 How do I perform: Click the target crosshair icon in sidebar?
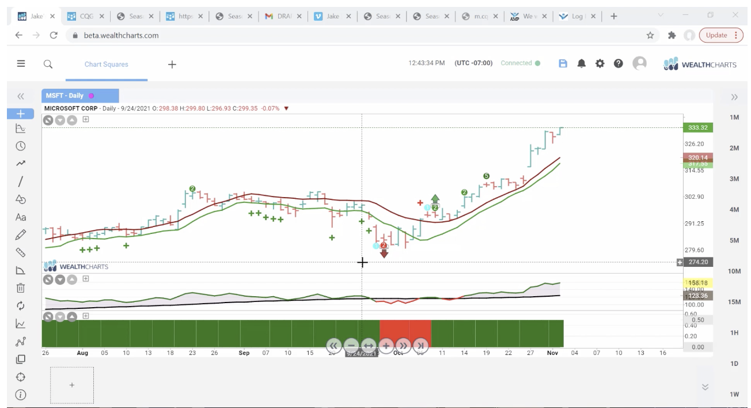(x=21, y=377)
